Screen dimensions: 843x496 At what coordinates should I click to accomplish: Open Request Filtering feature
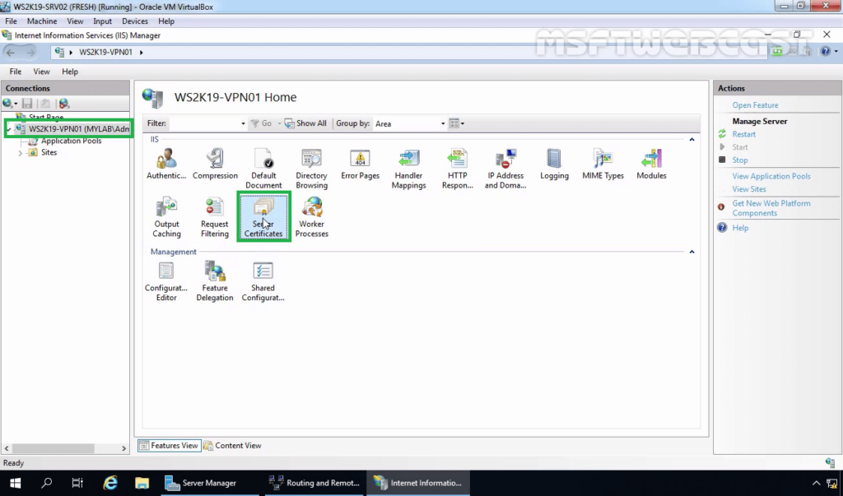215,217
